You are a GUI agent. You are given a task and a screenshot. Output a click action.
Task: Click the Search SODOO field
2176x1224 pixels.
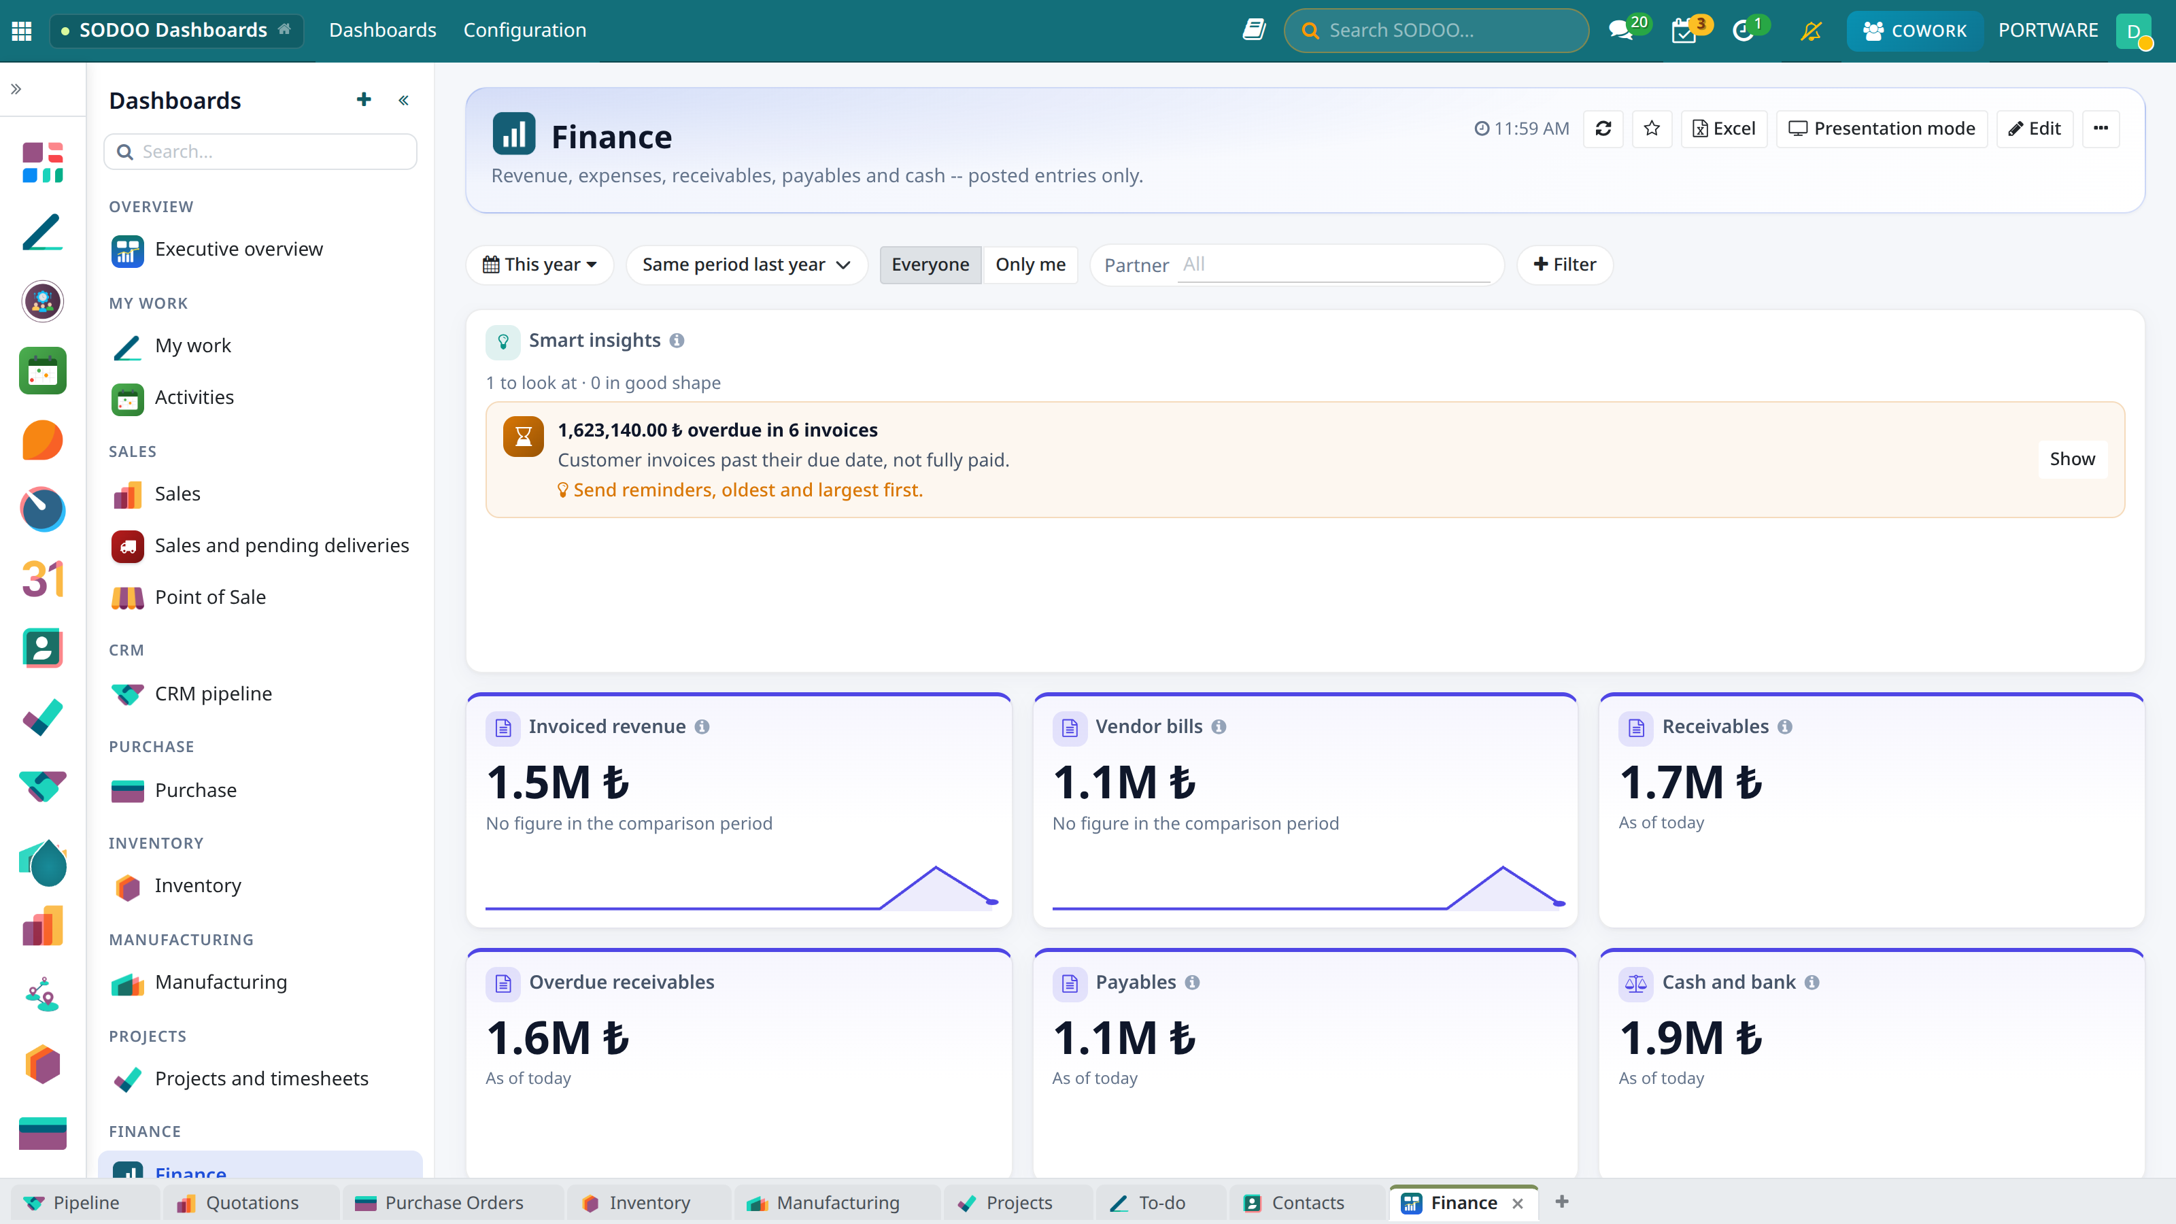(1436, 31)
